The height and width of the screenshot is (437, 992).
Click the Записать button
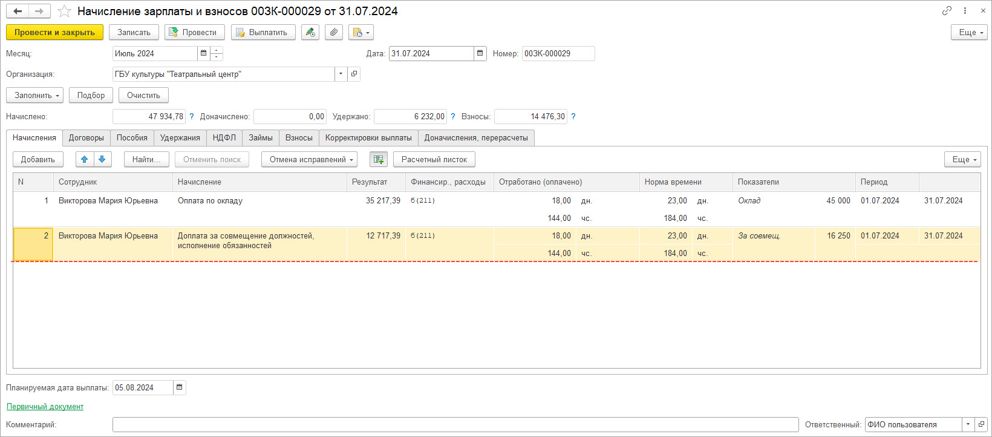tap(134, 32)
